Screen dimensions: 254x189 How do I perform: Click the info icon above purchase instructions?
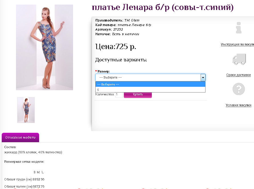coord(239,28)
